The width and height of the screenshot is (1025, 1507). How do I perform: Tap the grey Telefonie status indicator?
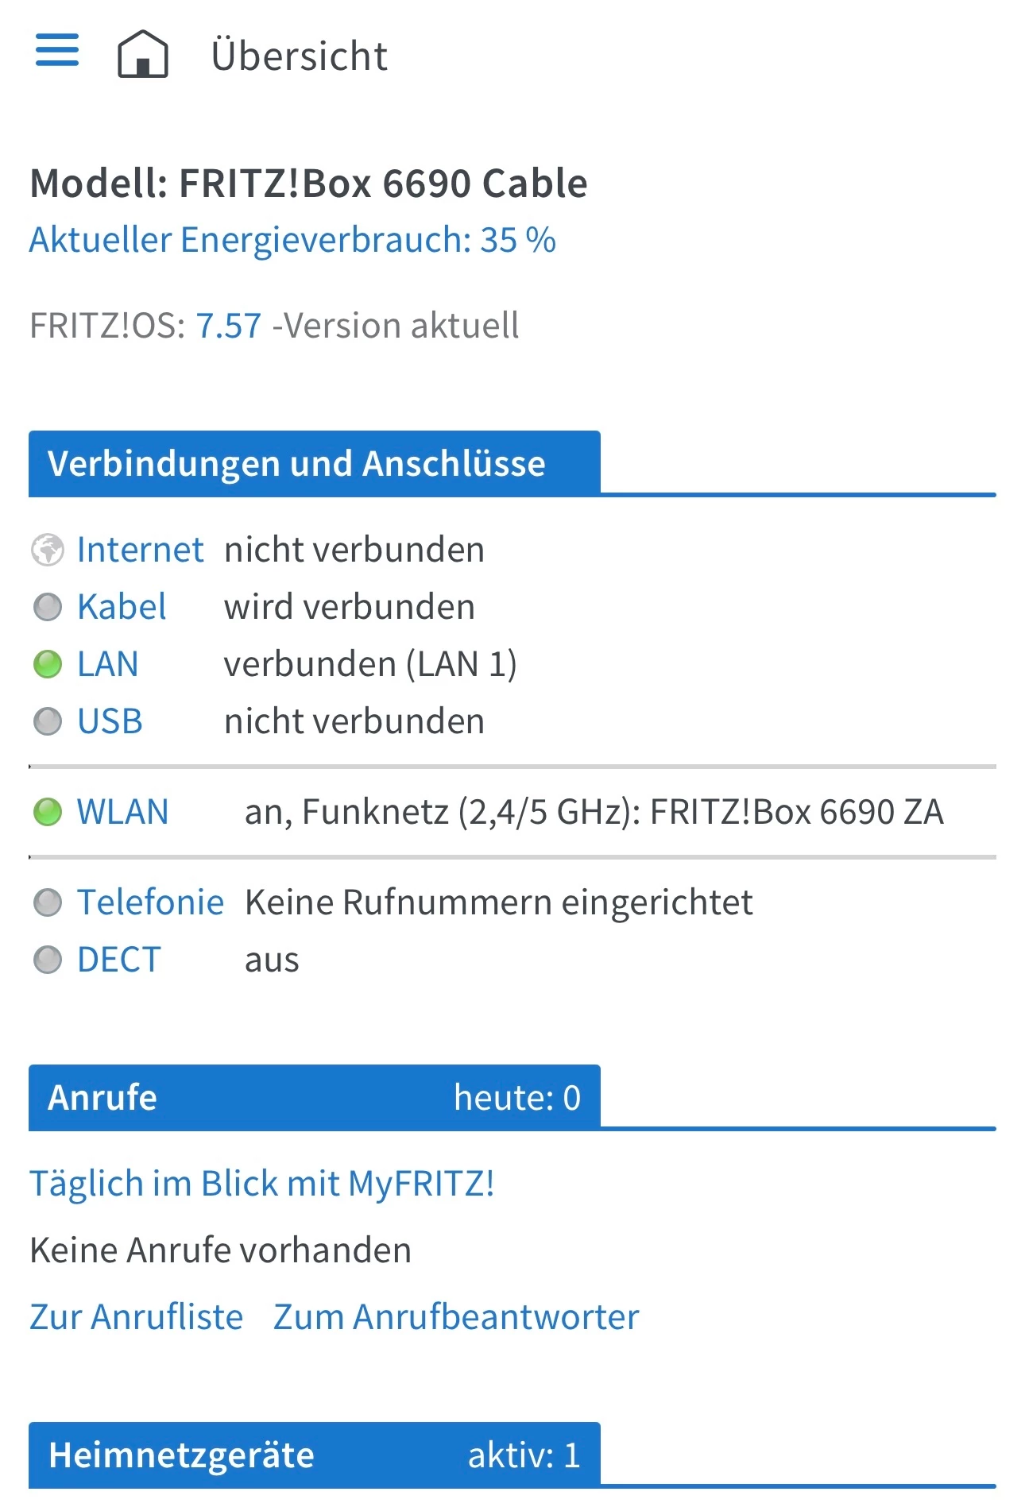point(48,902)
